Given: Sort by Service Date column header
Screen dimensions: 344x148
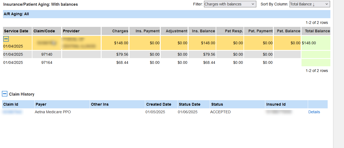Looking at the screenshot, I should point(16,31).
